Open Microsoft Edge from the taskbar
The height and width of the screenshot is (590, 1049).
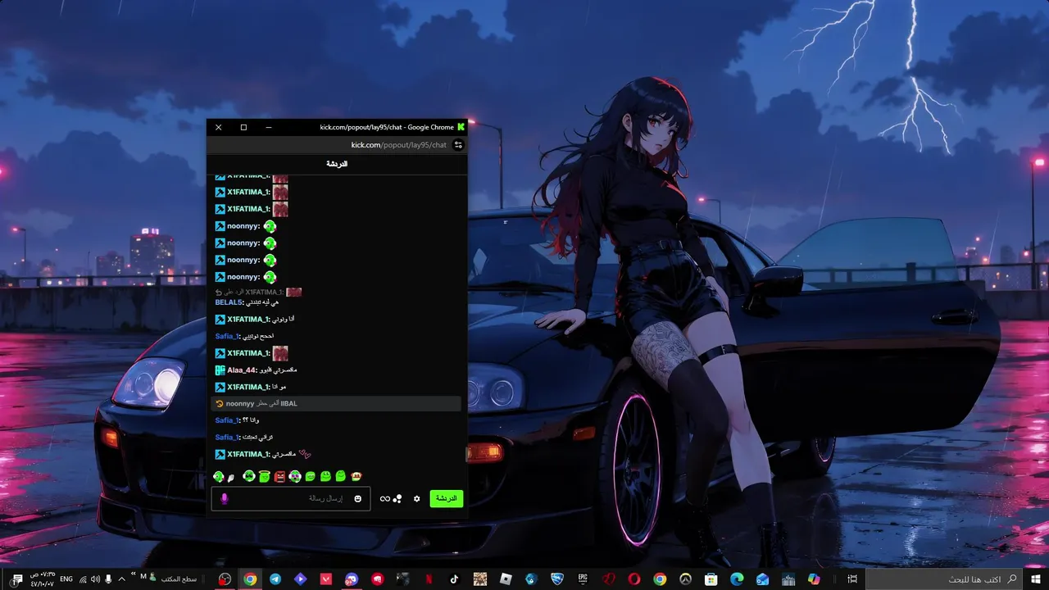pos(737,579)
